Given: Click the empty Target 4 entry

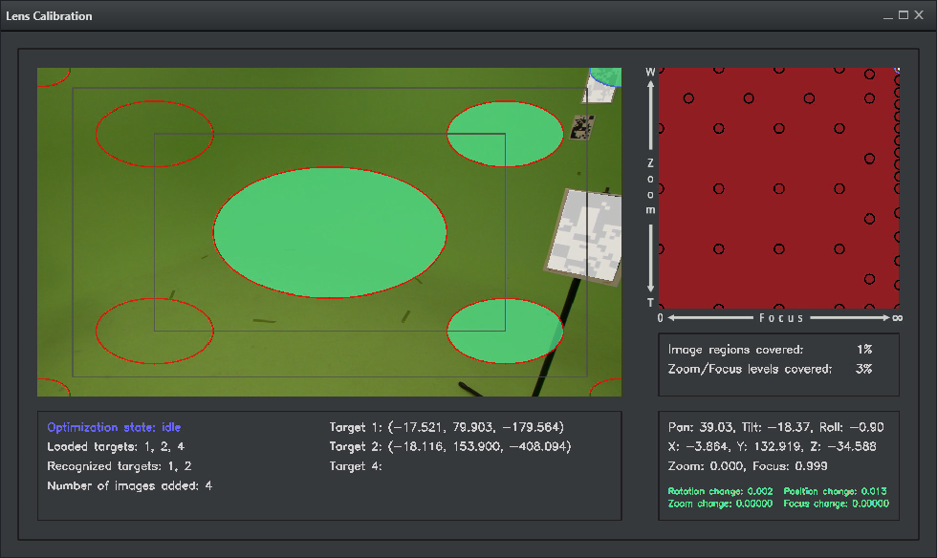Looking at the screenshot, I should click(x=356, y=466).
